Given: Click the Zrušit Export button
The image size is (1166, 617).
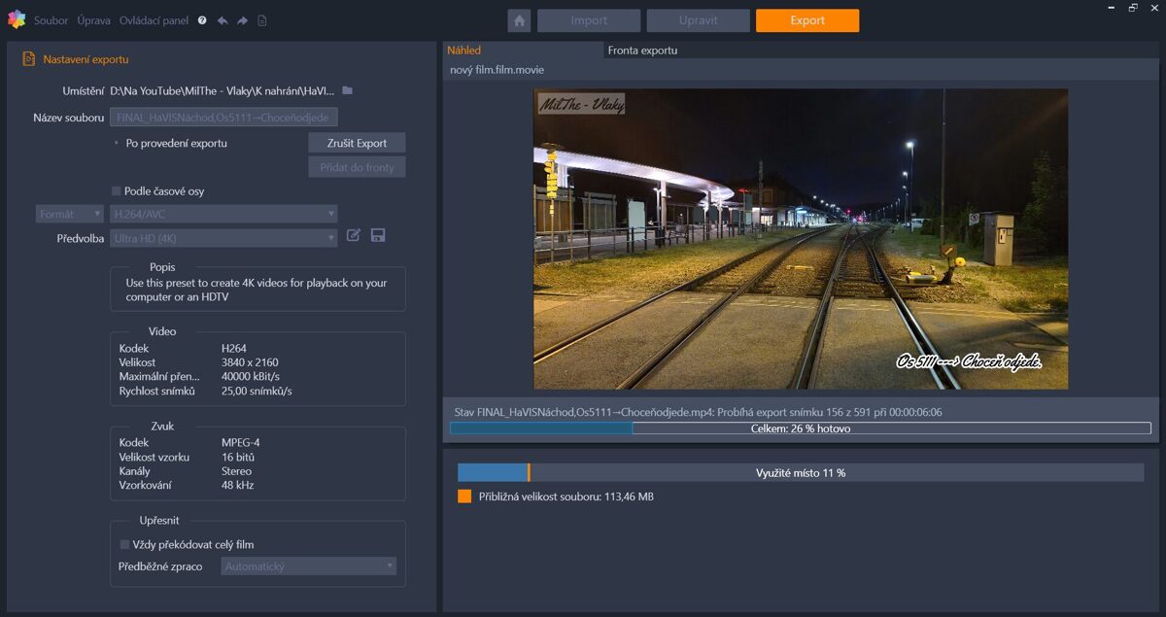Looking at the screenshot, I should click(357, 143).
